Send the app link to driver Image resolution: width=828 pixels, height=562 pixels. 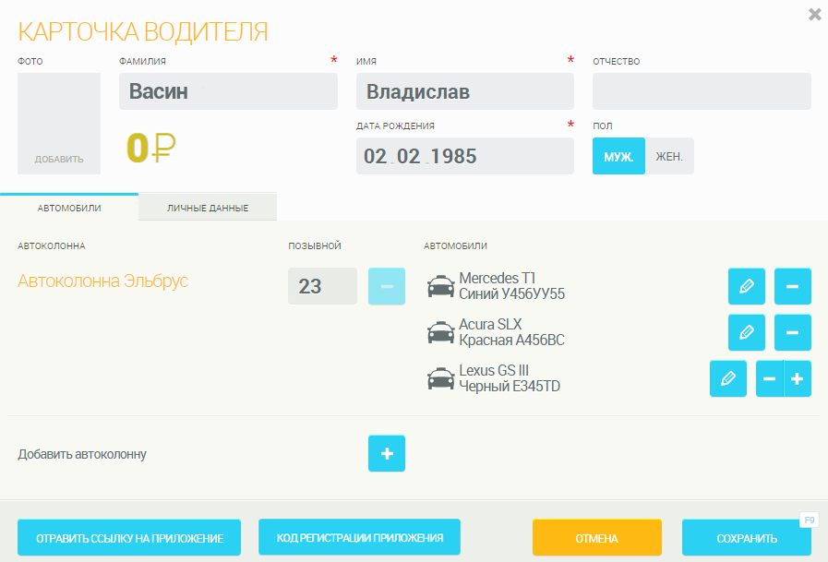coord(129,538)
